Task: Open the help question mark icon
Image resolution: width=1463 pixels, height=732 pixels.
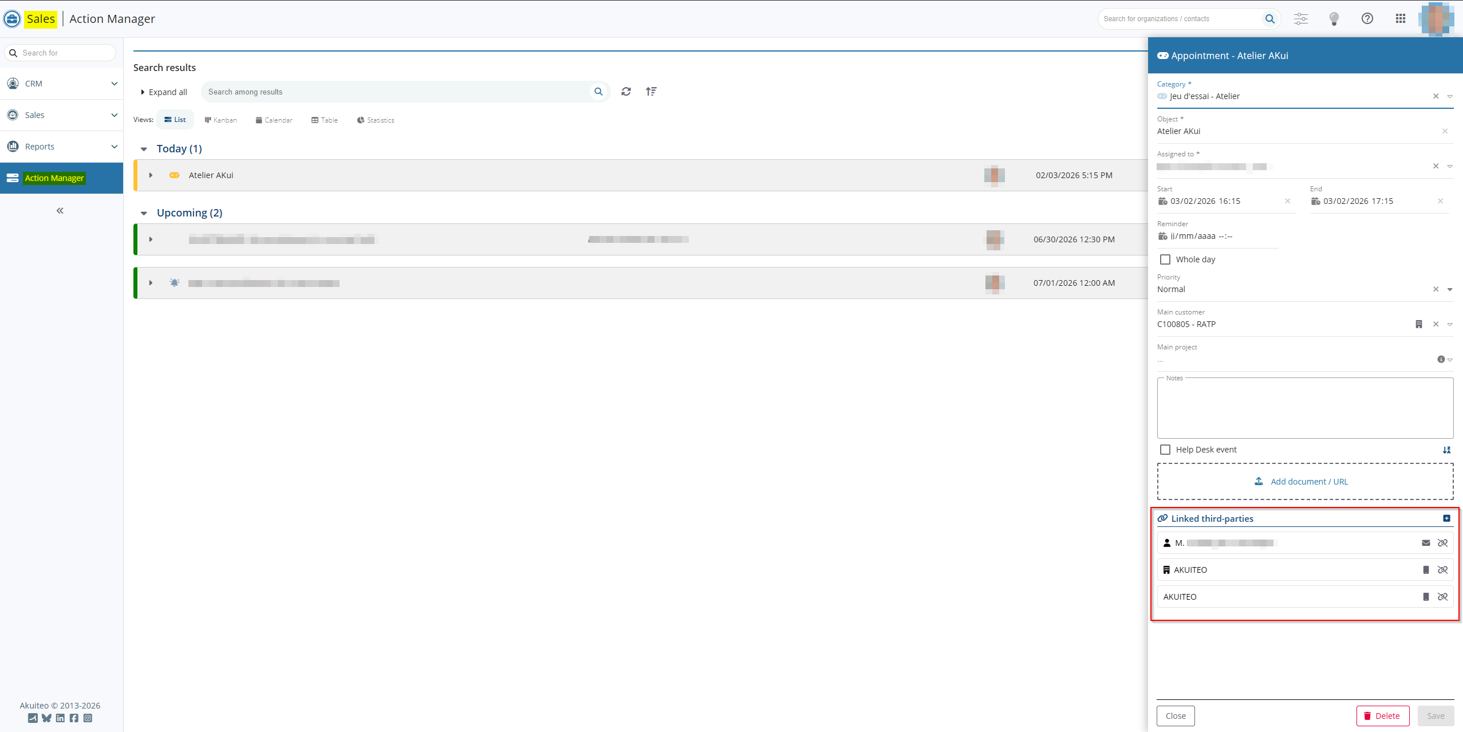Action: [1367, 19]
